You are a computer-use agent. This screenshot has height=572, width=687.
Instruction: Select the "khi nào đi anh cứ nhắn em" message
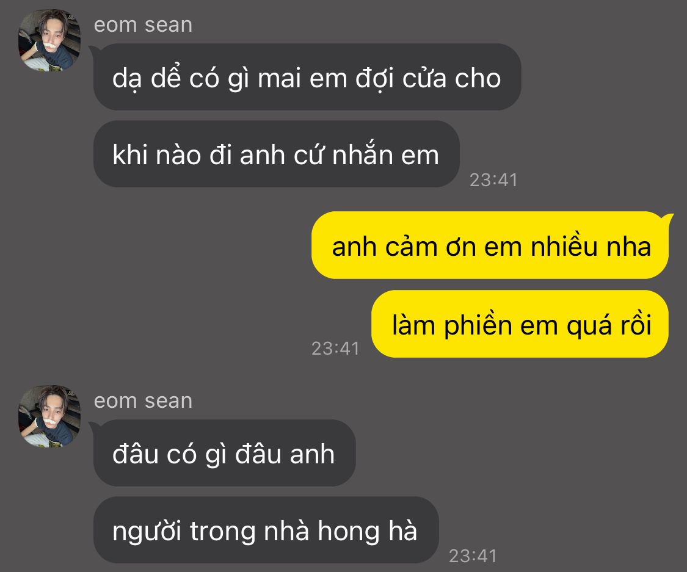[x=276, y=154]
